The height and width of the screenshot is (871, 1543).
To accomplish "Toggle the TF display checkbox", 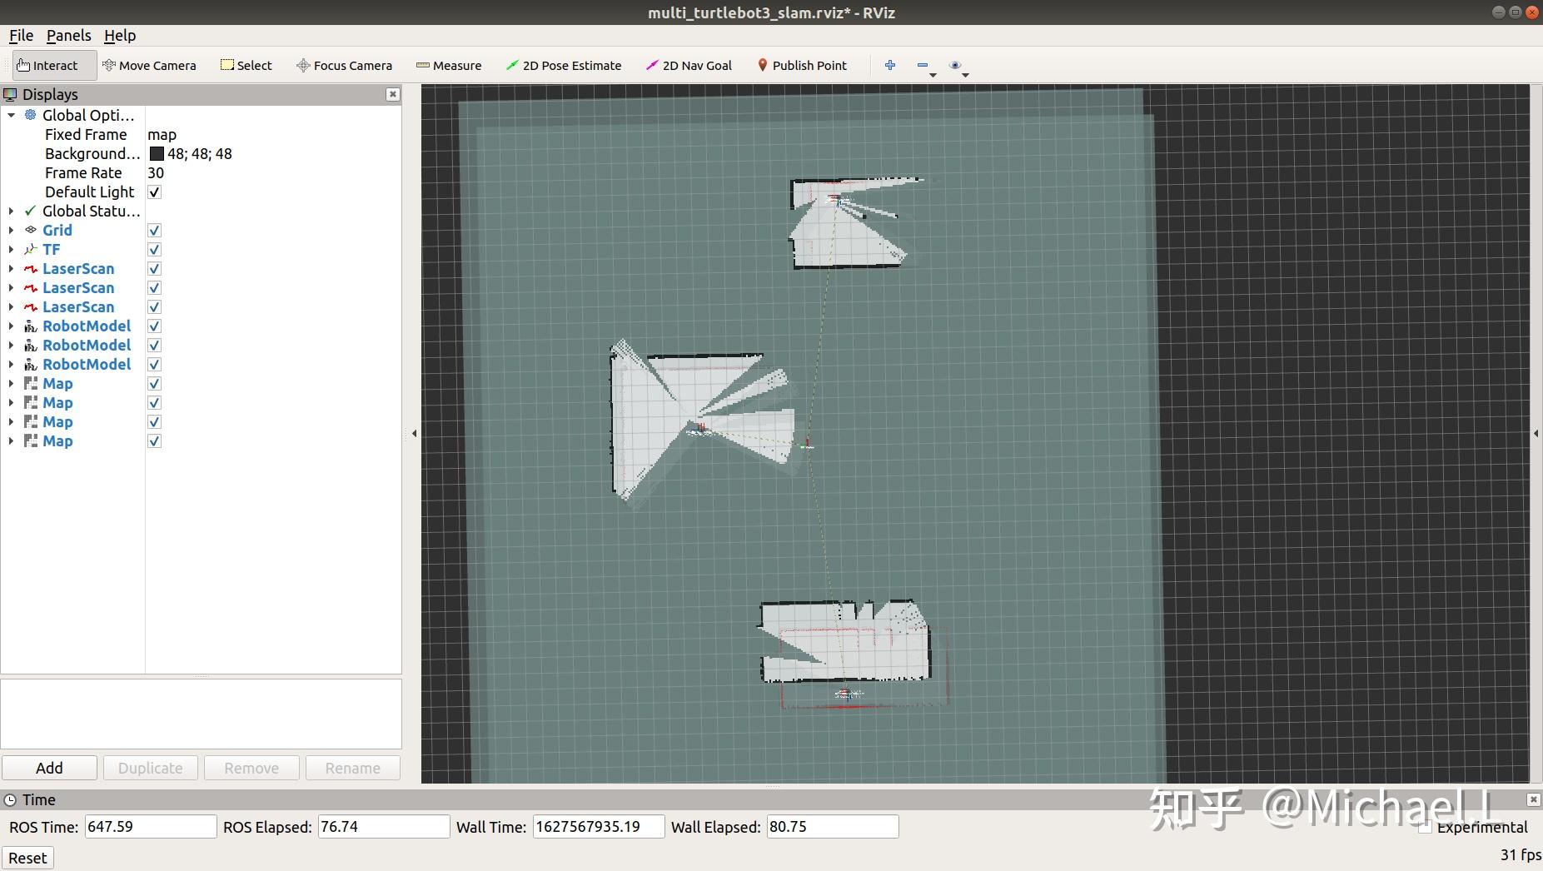I will coord(154,250).
